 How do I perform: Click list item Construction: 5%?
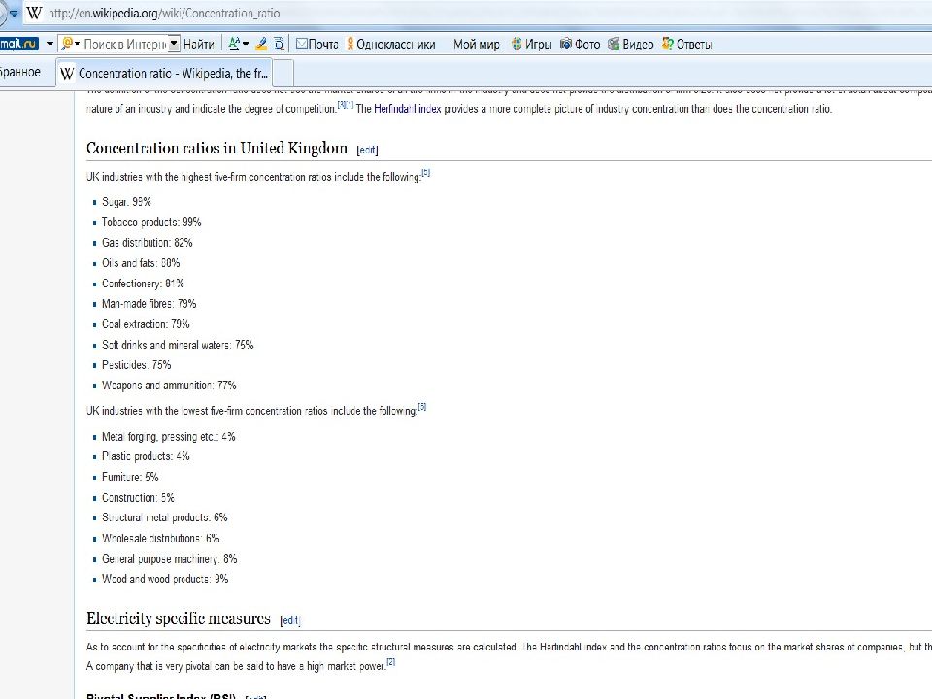tap(138, 497)
